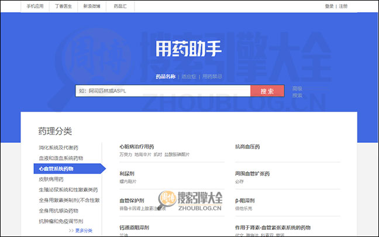The image size is (379, 237).
Task: Select 血液和造血系统药物 in the category sidebar
Action: pyautogui.click(x=61, y=158)
